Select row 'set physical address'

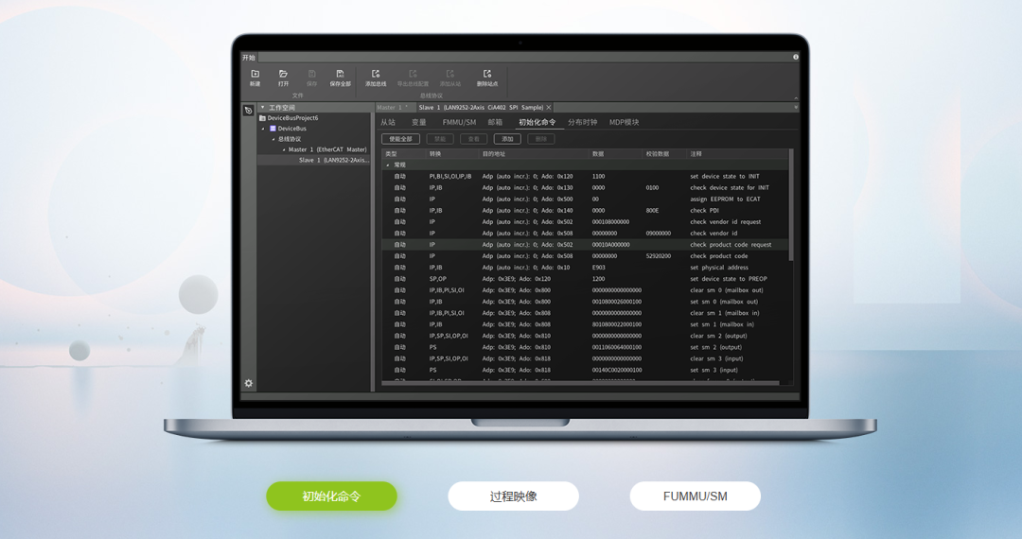pos(586,268)
